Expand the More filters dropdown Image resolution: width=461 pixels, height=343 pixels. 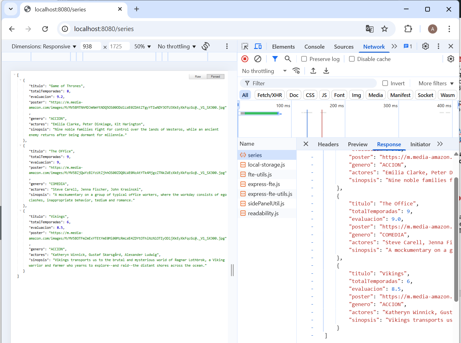click(436, 83)
